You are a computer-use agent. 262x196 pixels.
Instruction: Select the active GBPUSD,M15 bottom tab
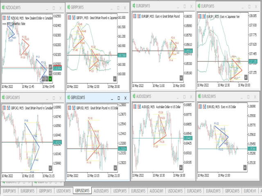[82, 191]
